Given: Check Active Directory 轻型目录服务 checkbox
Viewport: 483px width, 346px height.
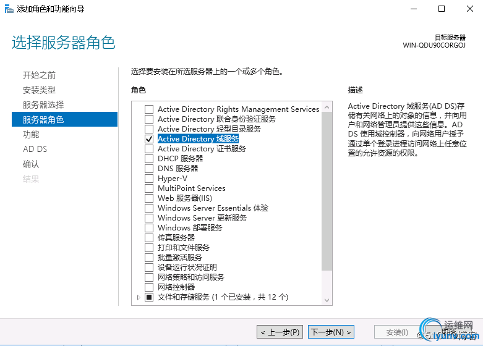Looking at the screenshot, I should coord(149,129).
